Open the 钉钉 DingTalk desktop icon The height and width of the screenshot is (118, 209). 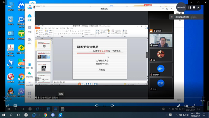[11, 64]
